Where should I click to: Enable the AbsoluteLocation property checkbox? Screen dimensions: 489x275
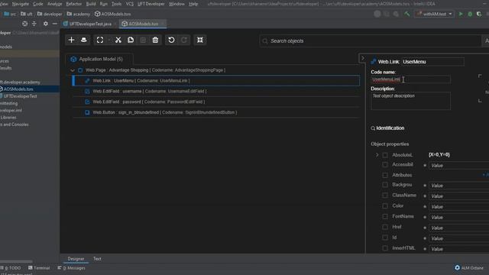point(385,155)
